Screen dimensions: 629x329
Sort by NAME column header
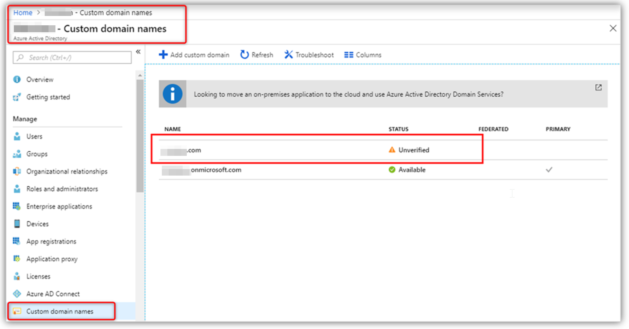pos(173,129)
